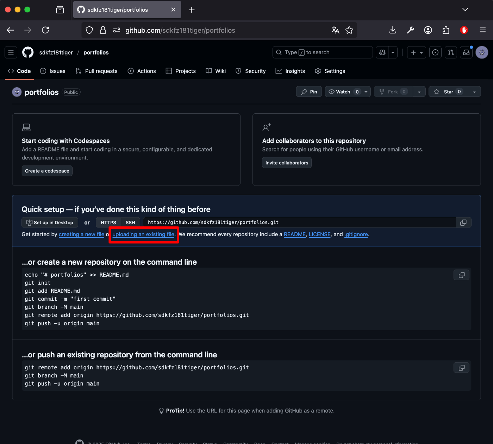Close the sdkfz181tiger/portfolios tab

click(173, 10)
